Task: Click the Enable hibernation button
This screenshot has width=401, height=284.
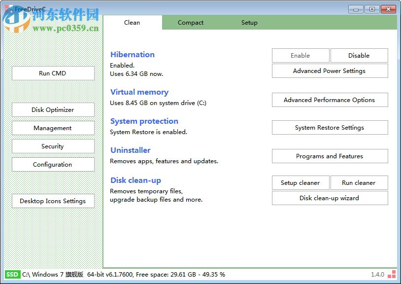Action: tap(301, 56)
